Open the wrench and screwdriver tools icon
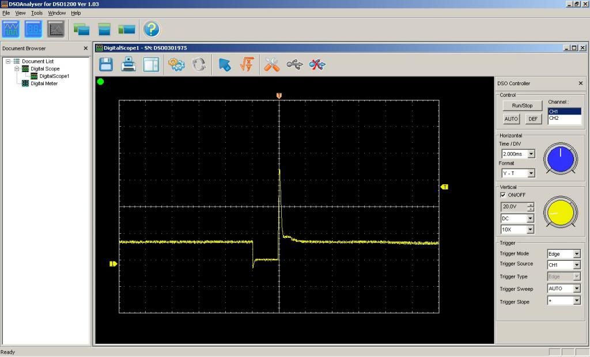Image resolution: width=590 pixels, height=357 pixels. pyautogui.click(x=272, y=64)
